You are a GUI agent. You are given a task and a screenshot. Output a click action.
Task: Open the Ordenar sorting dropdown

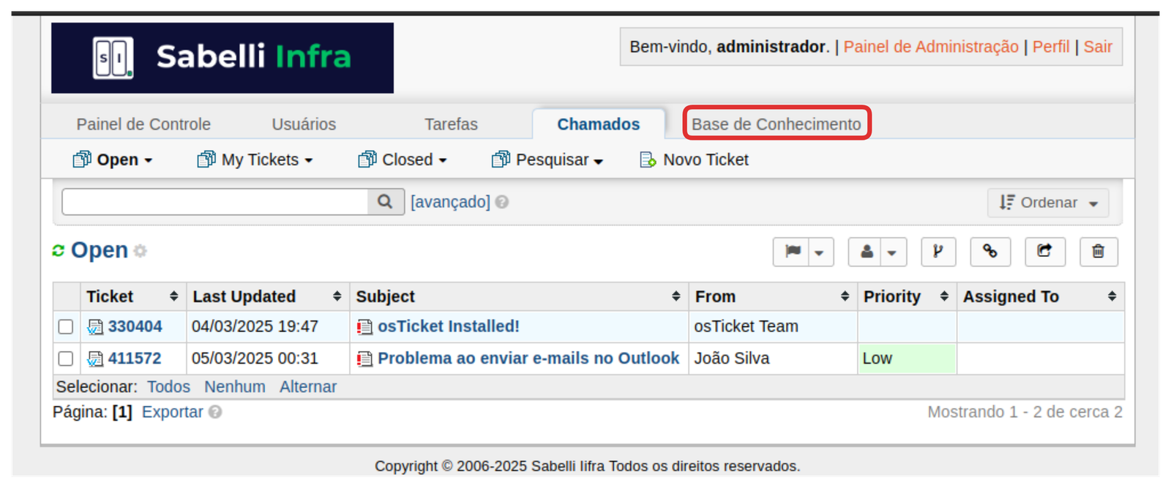[x=1047, y=203]
